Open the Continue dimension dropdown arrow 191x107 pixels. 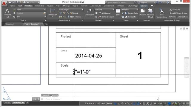point(82,17)
